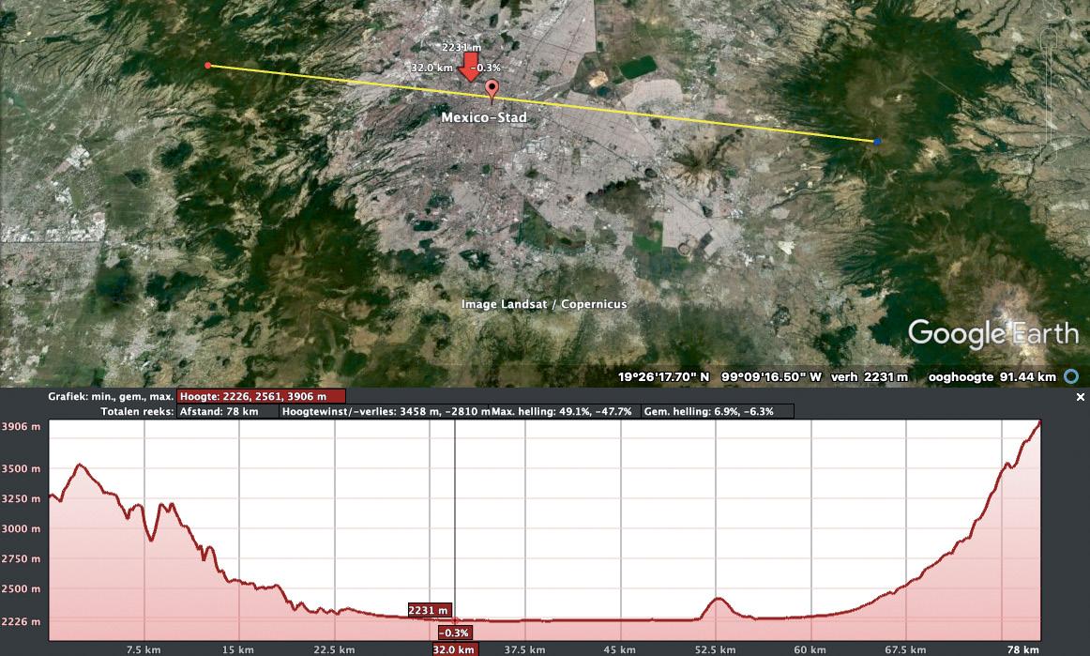Click the yellow path line on the map
Viewport: 1090px width, 656px height.
point(542,103)
